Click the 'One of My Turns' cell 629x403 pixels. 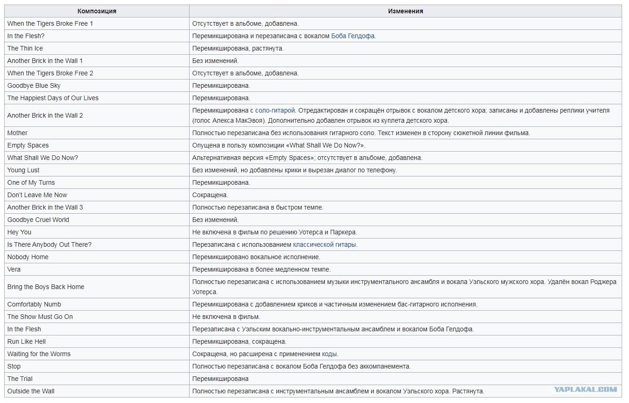click(x=97, y=182)
